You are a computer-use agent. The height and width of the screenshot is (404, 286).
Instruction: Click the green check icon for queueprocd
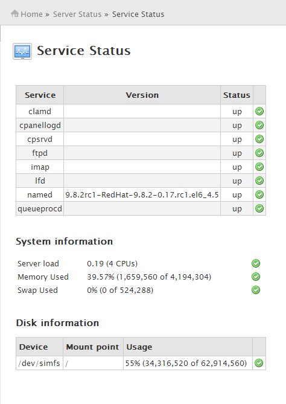tap(259, 208)
